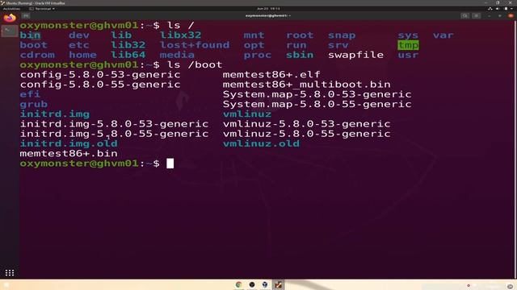Click the 'libx32' directory name

point(181,35)
